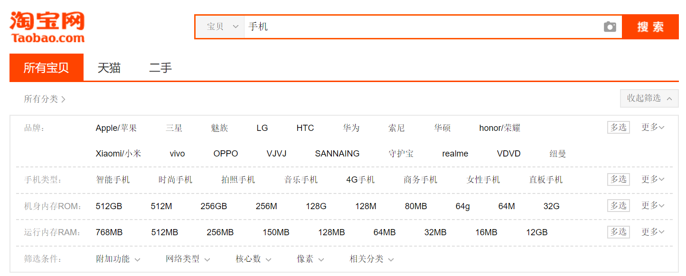This screenshot has height=276, width=686.
Task: Open the 网络类型 filter dropdown
Action: 188,259
